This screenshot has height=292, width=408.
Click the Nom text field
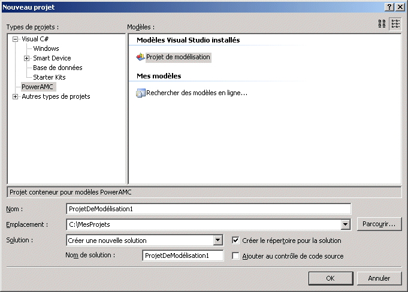click(208, 208)
